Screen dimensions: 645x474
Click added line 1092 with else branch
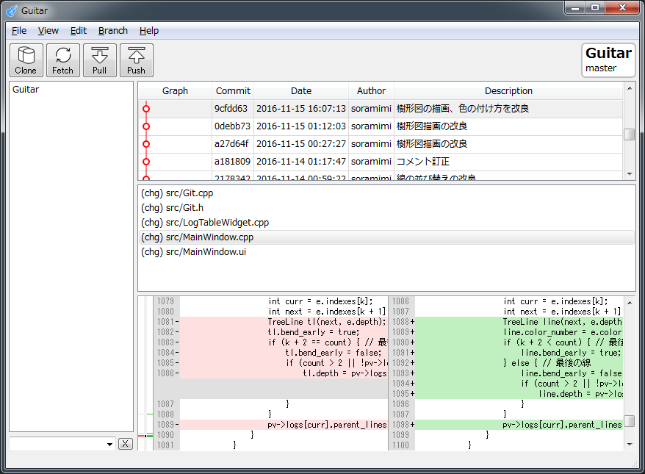(519, 363)
